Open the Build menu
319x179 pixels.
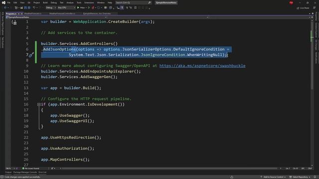pos(45,2)
